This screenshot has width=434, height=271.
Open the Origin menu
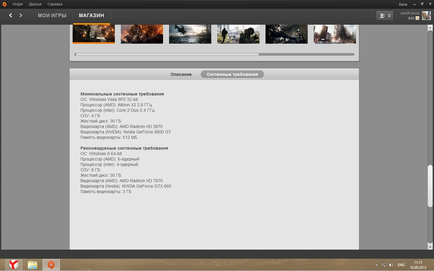pyautogui.click(x=18, y=4)
